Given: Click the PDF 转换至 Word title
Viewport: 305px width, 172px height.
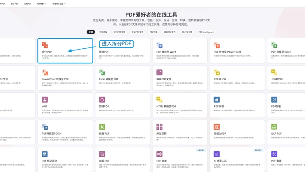Looking at the screenshot, I should 166,52.
